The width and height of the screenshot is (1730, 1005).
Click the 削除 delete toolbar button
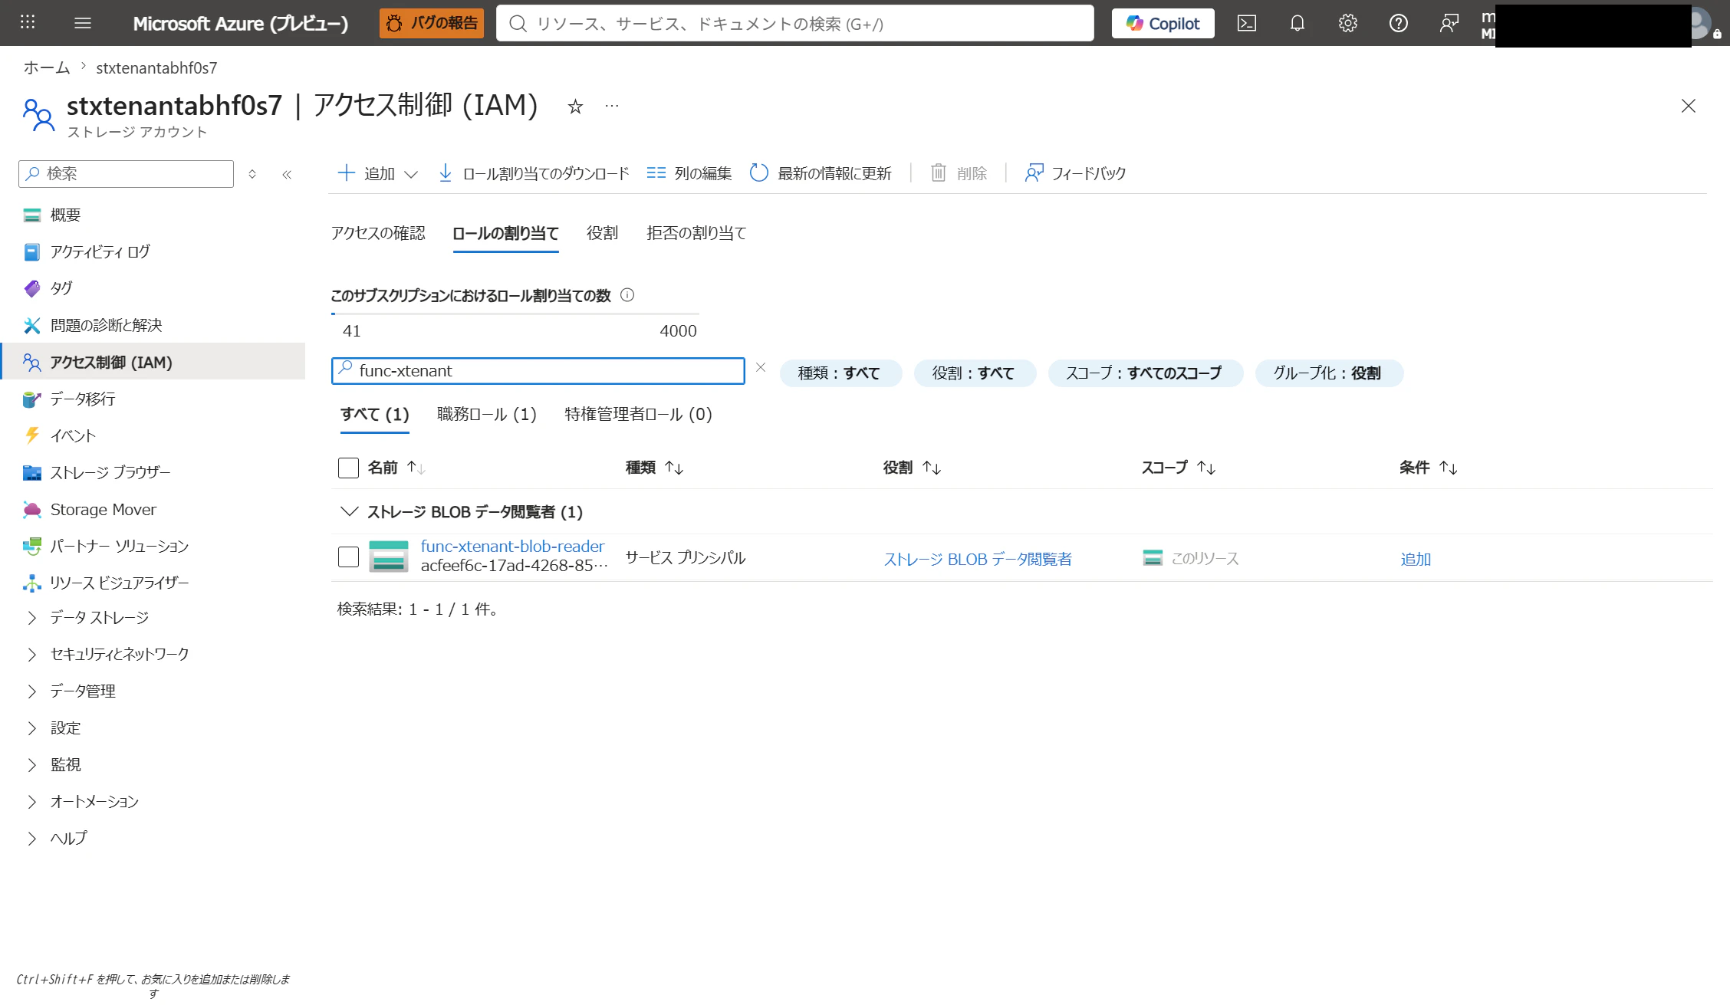(x=959, y=173)
